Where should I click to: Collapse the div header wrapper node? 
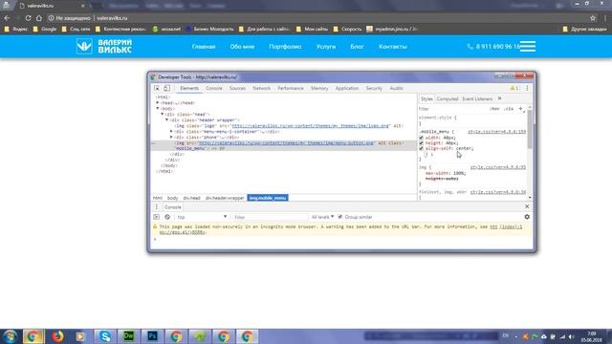(x=167, y=120)
